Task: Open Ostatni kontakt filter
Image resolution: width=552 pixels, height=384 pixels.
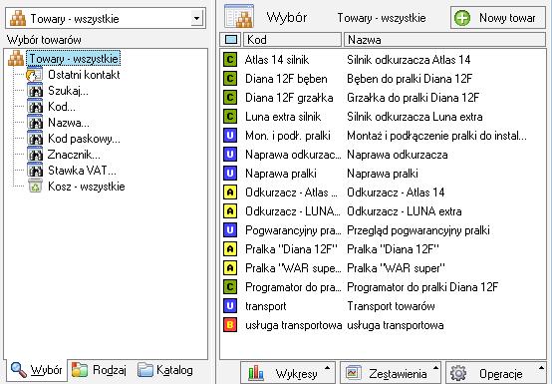Action: (84, 75)
